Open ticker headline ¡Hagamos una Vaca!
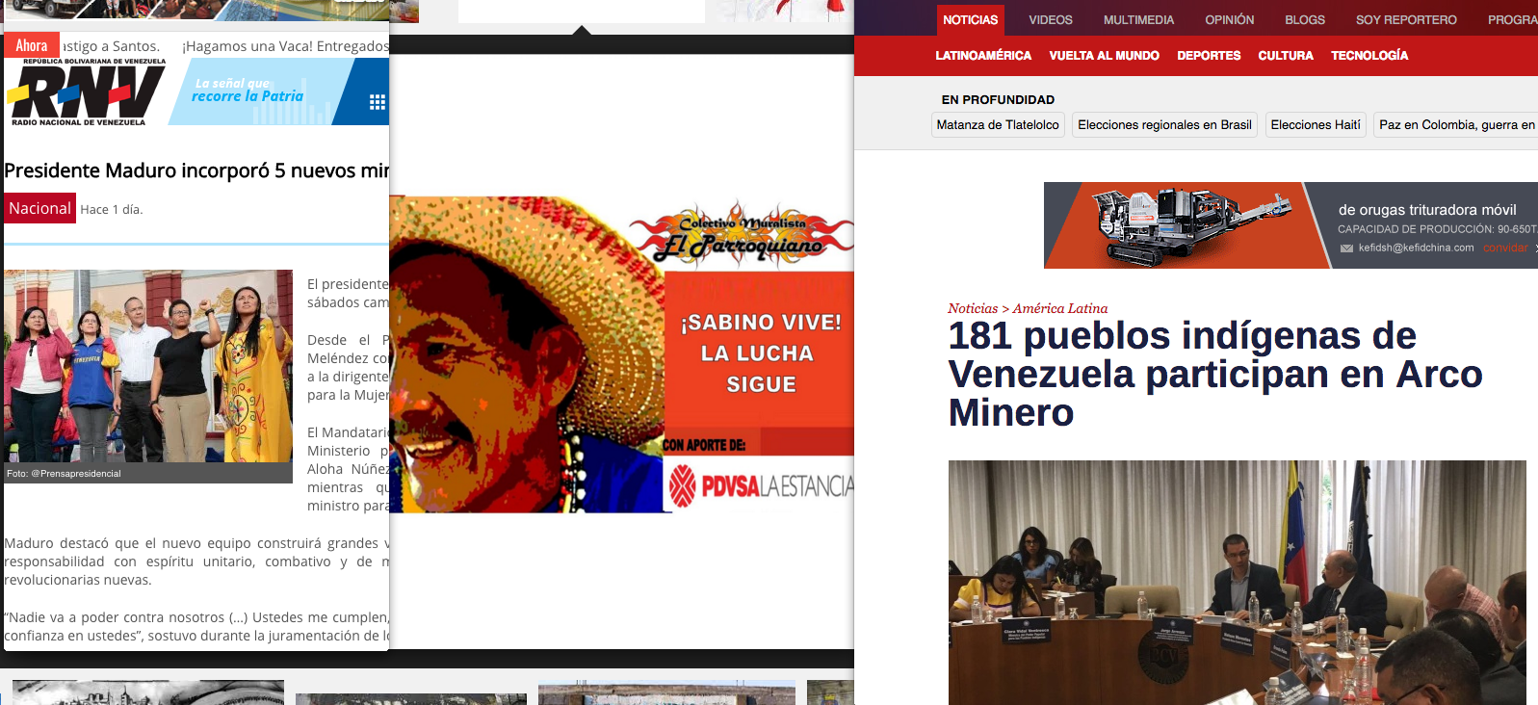 pos(285,46)
